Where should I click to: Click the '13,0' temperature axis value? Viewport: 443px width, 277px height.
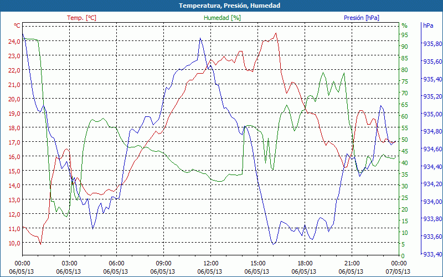click(14, 200)
